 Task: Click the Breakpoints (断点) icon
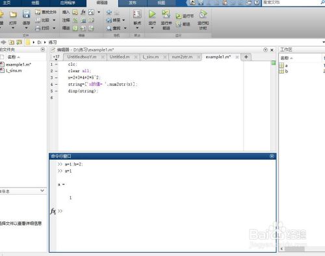point(137,14)
